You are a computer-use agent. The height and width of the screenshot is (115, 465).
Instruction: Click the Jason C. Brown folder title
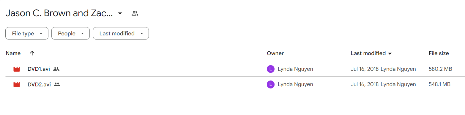coord(59,13)
